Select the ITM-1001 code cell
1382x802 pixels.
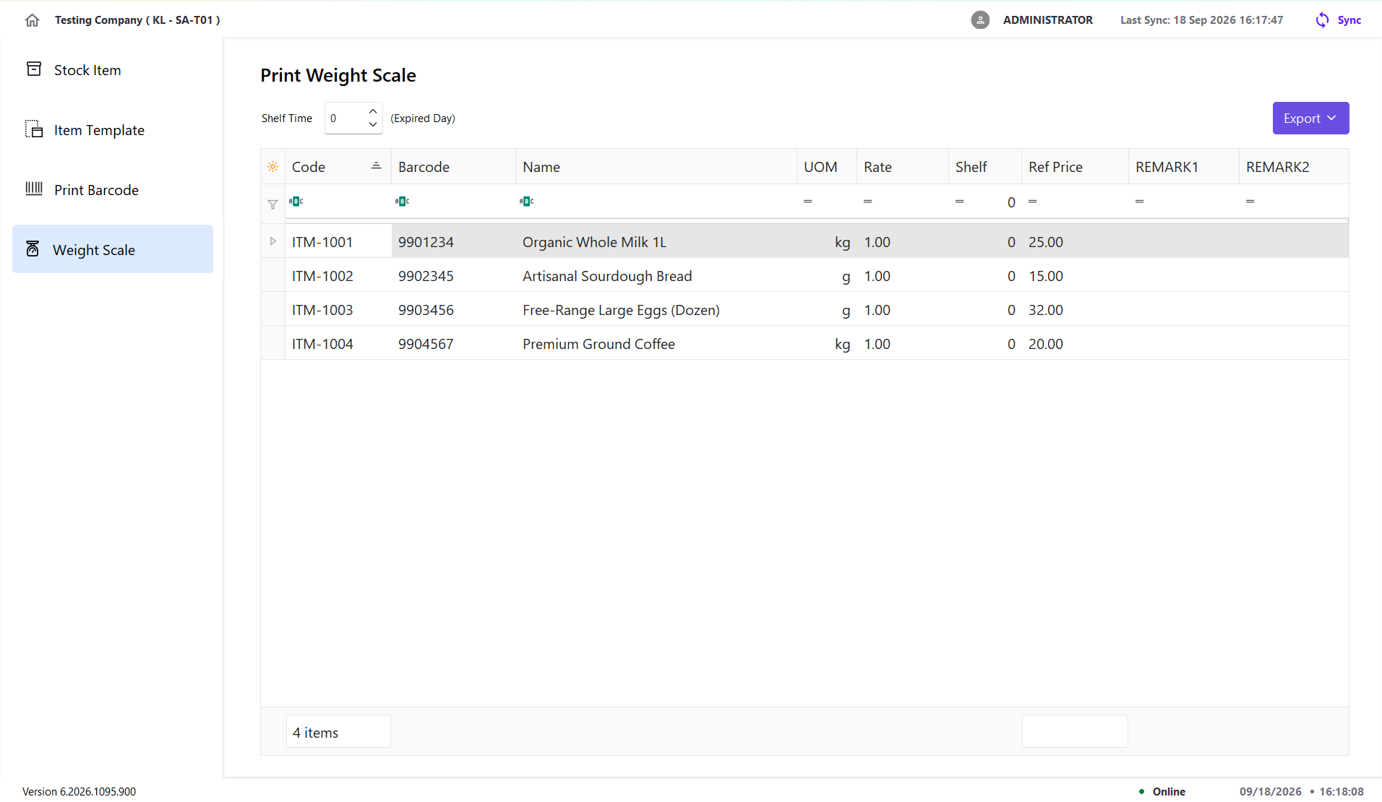[x=338, y=241]
